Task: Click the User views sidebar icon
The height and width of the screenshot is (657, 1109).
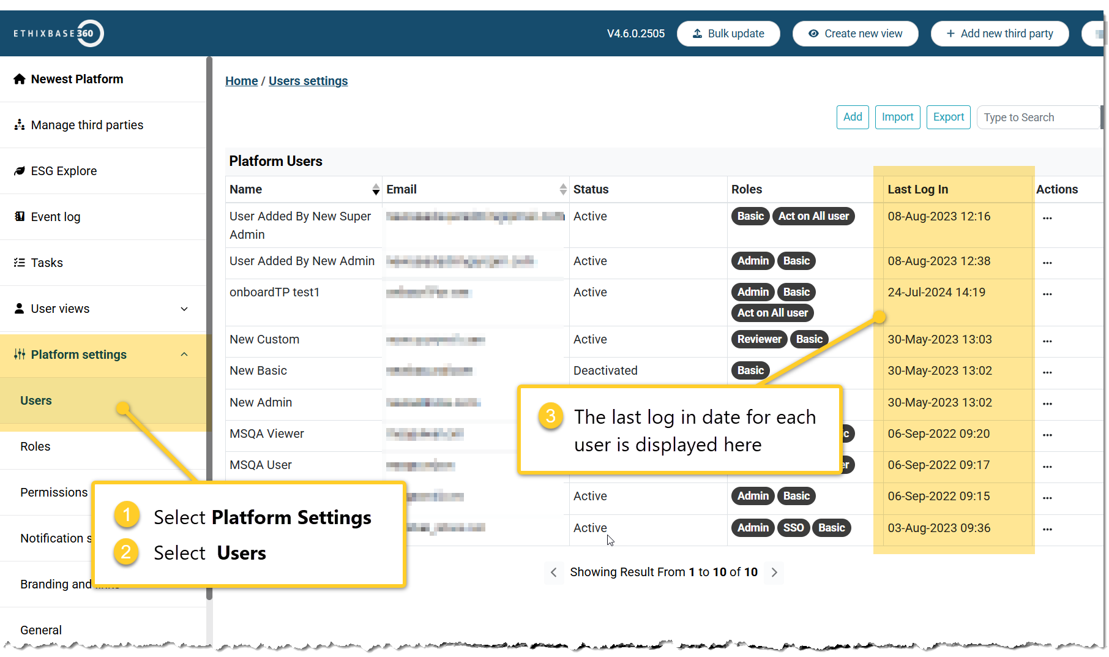Action: (19, 308)
